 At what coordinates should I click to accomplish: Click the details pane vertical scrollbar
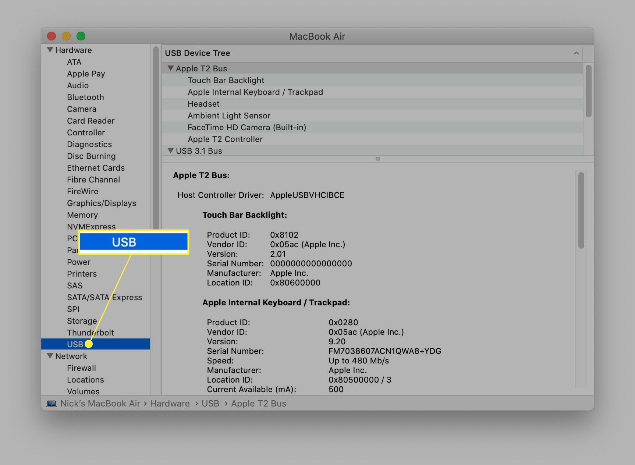tap(581, 210)
